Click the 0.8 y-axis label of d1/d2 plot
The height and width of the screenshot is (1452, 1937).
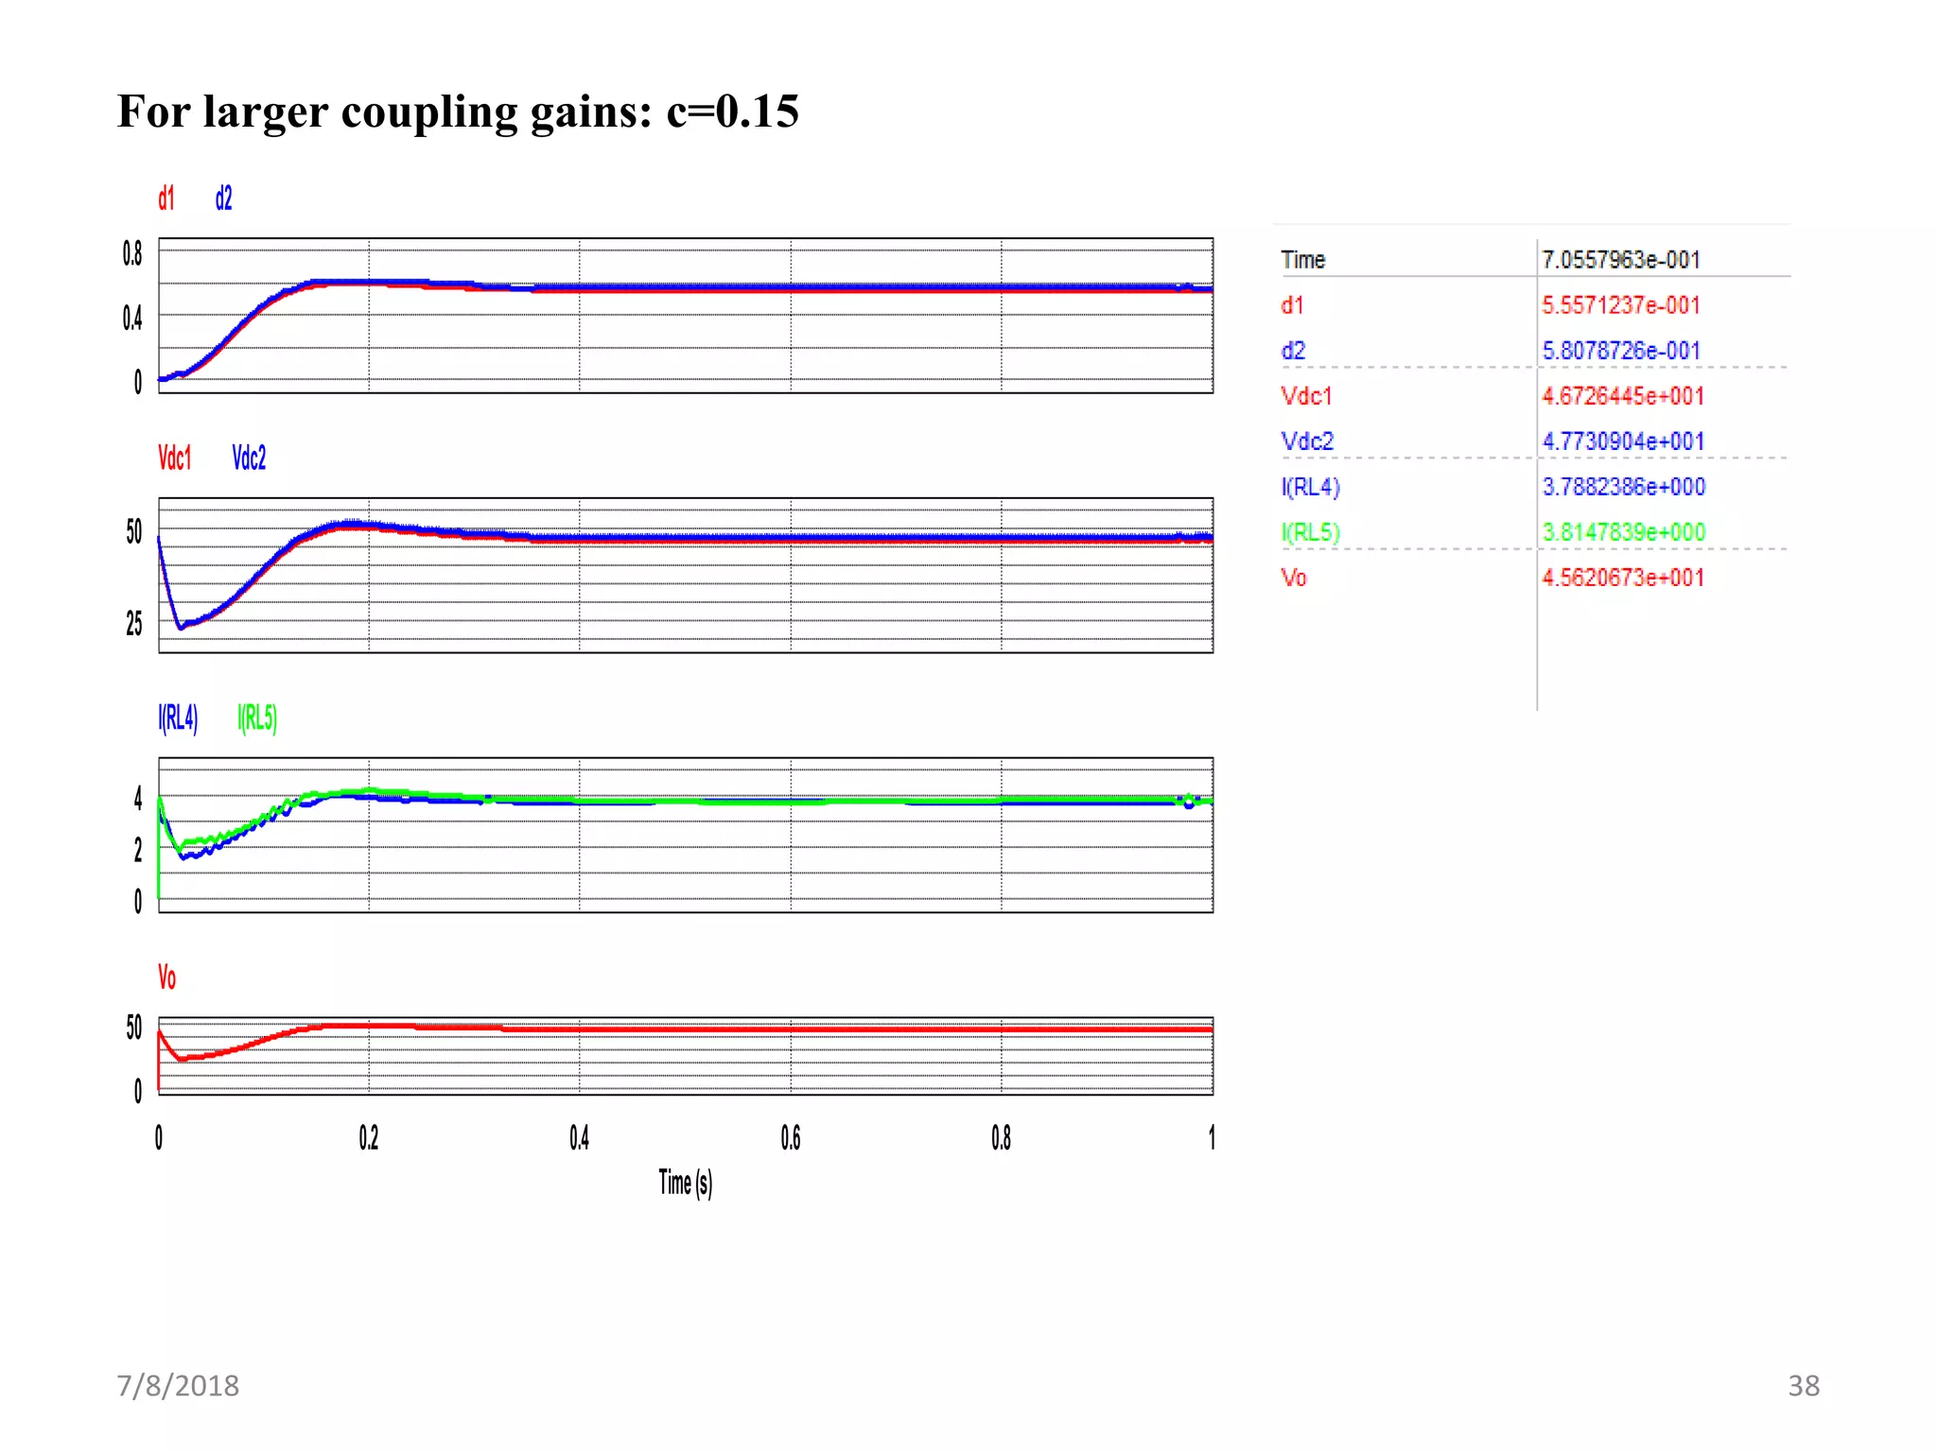point(132,253)
